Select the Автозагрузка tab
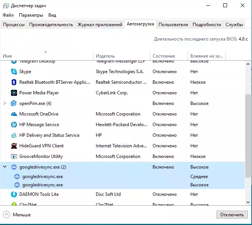Image resolution: width=252 pixels, height=225 pixels. 140,24
